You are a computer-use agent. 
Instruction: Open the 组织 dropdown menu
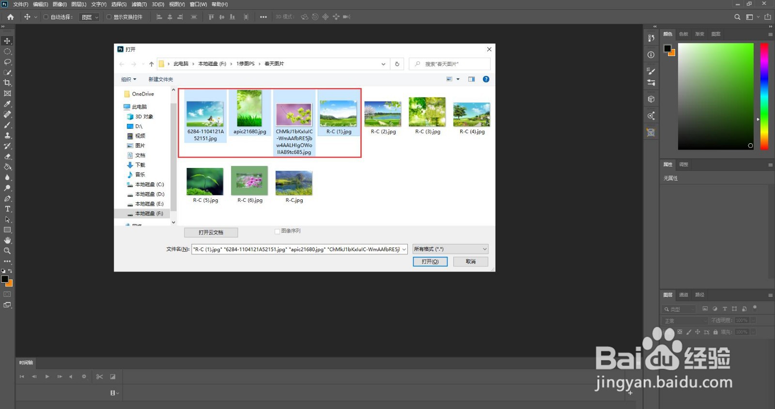tap(128, 79)
